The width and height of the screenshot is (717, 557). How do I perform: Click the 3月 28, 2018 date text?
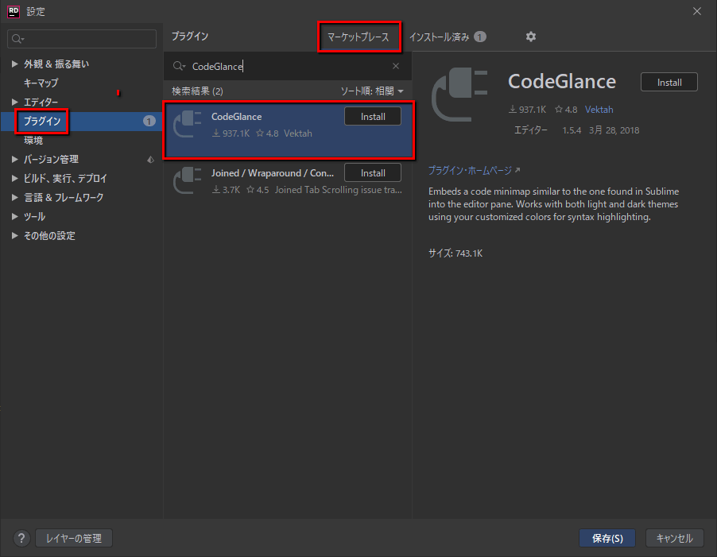coord(614,130)
